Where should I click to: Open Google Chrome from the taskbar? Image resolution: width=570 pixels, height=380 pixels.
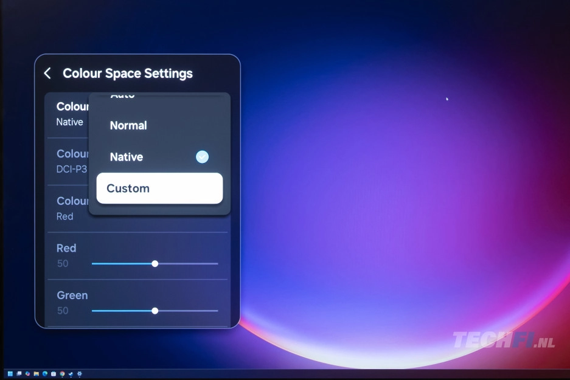pos(63,373)
